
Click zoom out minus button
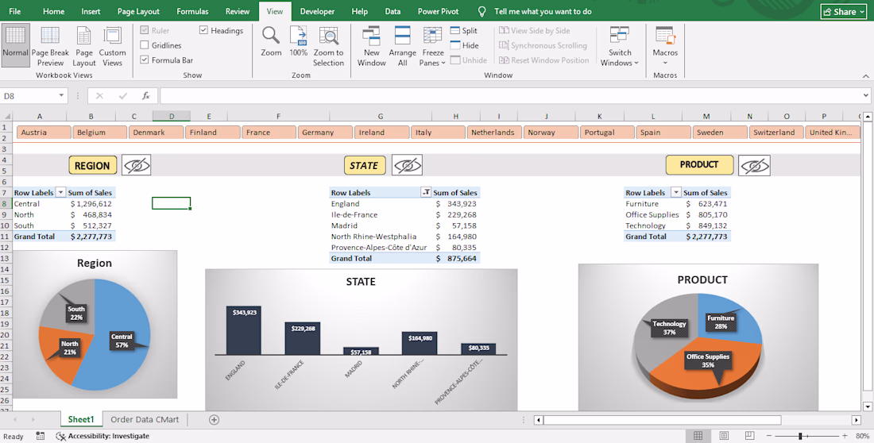tap(769, 436)
